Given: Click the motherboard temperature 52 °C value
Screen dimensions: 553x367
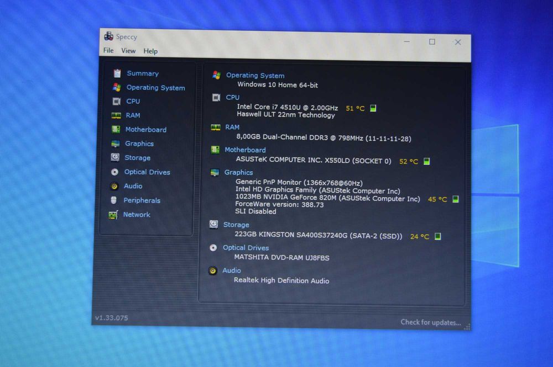Looking at the screenshot, I should [x=409, y=162].
